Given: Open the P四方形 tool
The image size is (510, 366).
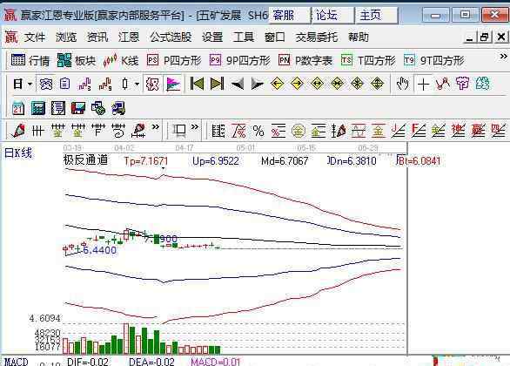Looking at the screenshot, I should click(174, 60).
